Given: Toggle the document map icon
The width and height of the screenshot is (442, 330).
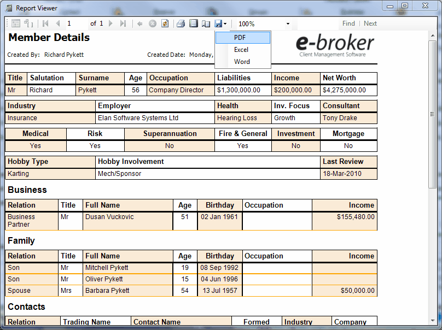Looking at the screenshot, I should pos(16,23).
